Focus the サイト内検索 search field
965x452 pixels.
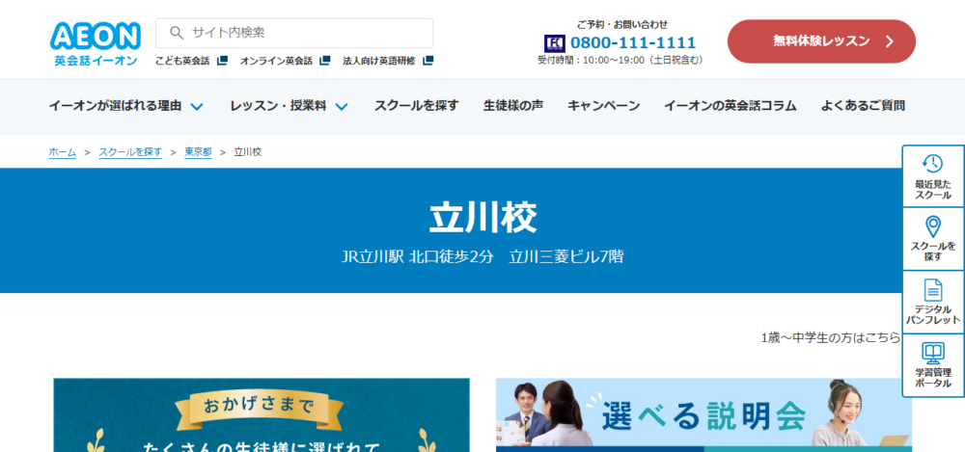(294, 33)
